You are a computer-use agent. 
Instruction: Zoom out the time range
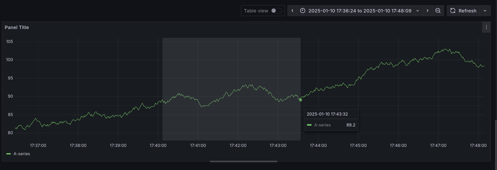coord(438,11)
